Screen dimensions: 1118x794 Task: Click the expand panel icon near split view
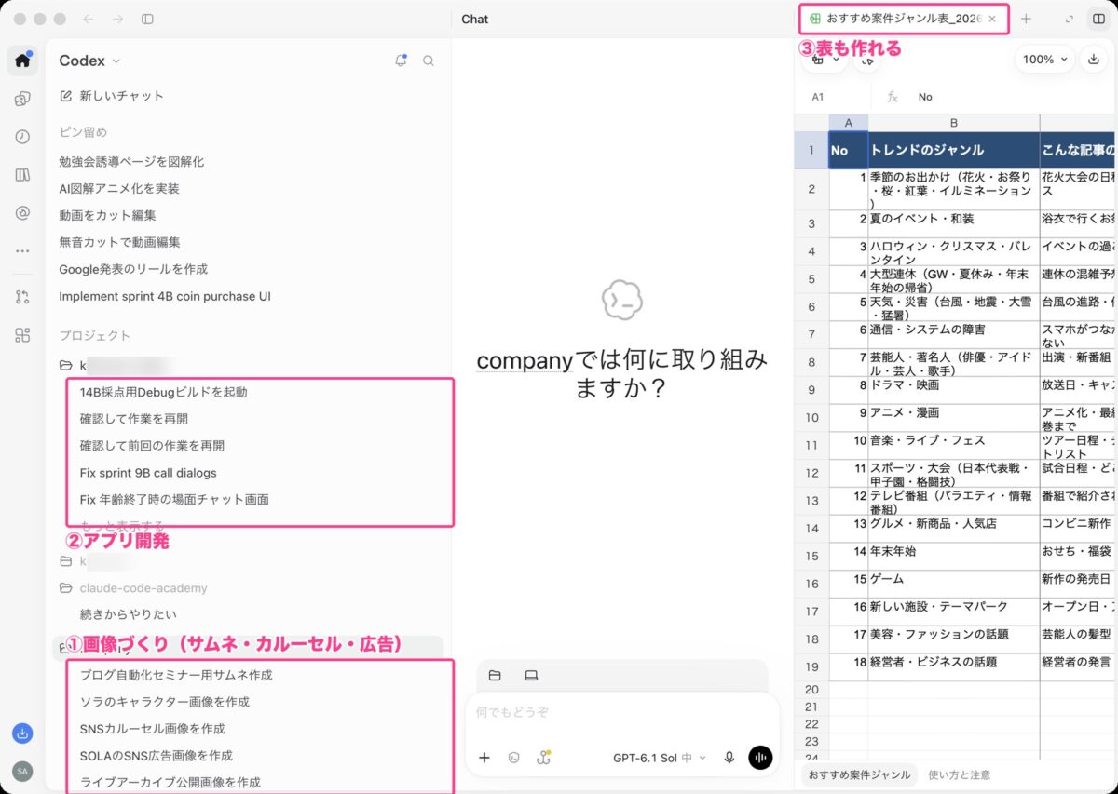1069,19
